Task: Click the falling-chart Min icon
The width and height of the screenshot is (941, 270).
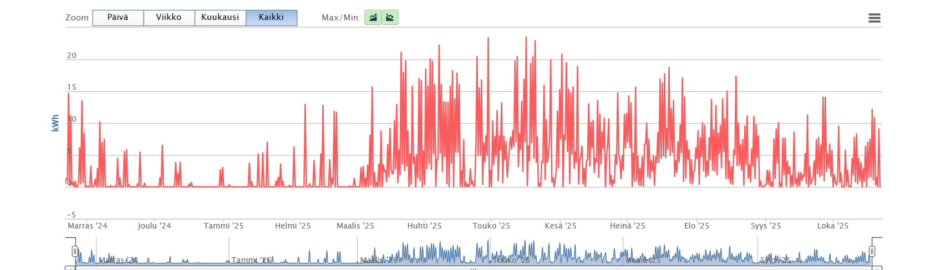Action: pyautogui.click(x=390, y=18)
